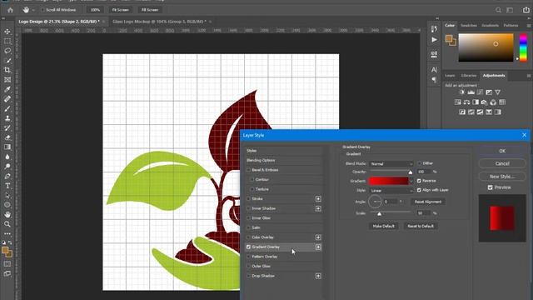The height and width of the screenshot is (300, 533).
Task: Click the Make Default button
Action: (x=383, y=226)
